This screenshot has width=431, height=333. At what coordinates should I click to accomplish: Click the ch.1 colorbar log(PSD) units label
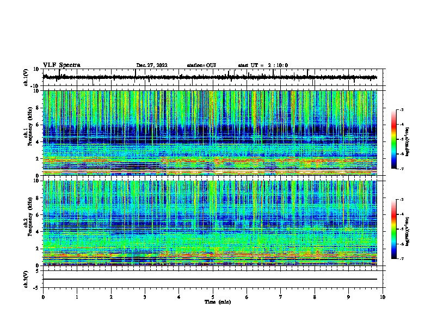pos(408,142)
